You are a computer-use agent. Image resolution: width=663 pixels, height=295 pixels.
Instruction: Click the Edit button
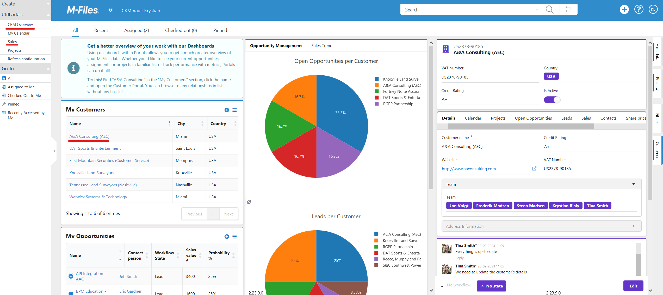[633, 286]
